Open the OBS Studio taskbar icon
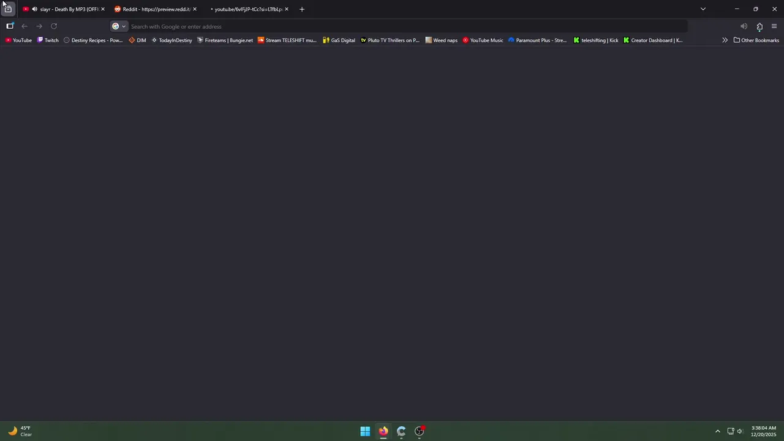Viewport: 784px width, 441px height. (420, 431)
